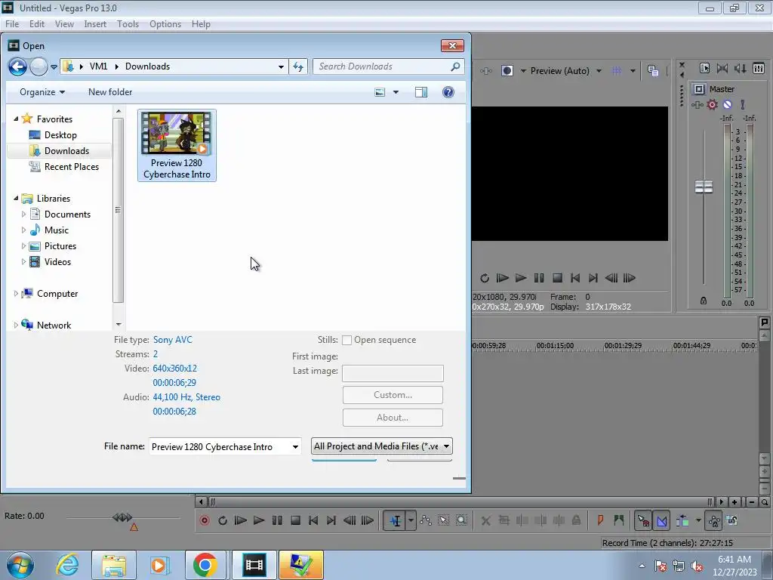Image resolution: width=773 pixels, height=580 pixels.
Task: Toggle Lock Envelopes to Events
Action: point(714,520)
